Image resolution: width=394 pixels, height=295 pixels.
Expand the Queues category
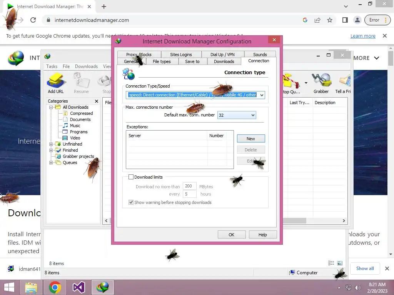click(51, 162)
